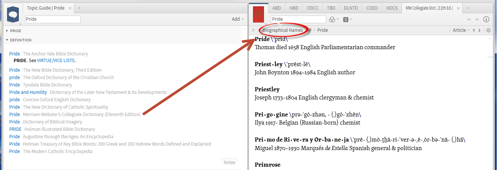Open the Pride and Humility link
The image size is (497, 170).
point(28,92)
